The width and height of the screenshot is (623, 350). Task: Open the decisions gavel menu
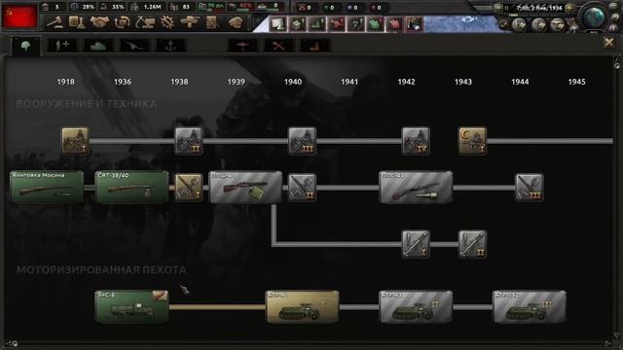(x=55, y=22)
